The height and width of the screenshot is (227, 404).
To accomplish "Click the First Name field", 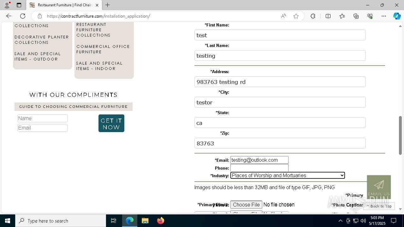I will 280,35.
